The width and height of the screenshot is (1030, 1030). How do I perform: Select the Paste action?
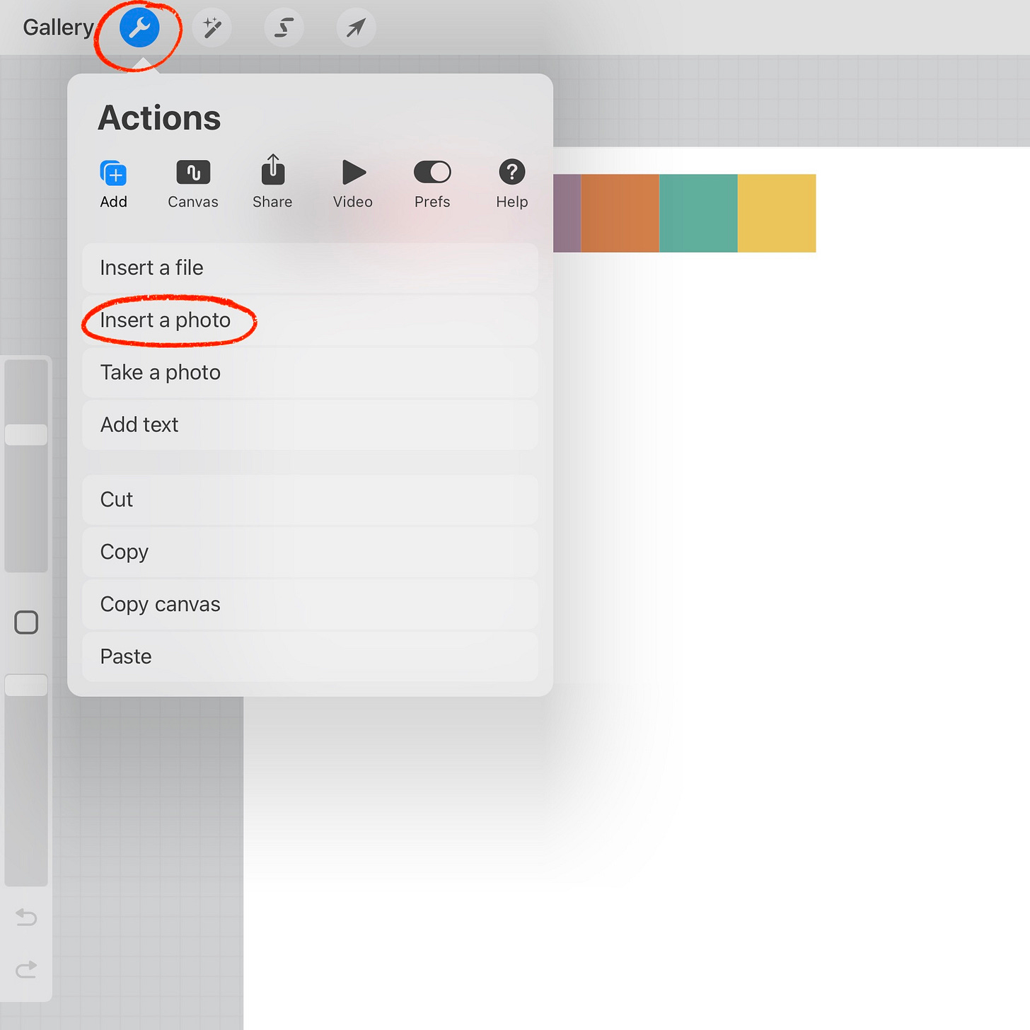(x=310, y=657)
